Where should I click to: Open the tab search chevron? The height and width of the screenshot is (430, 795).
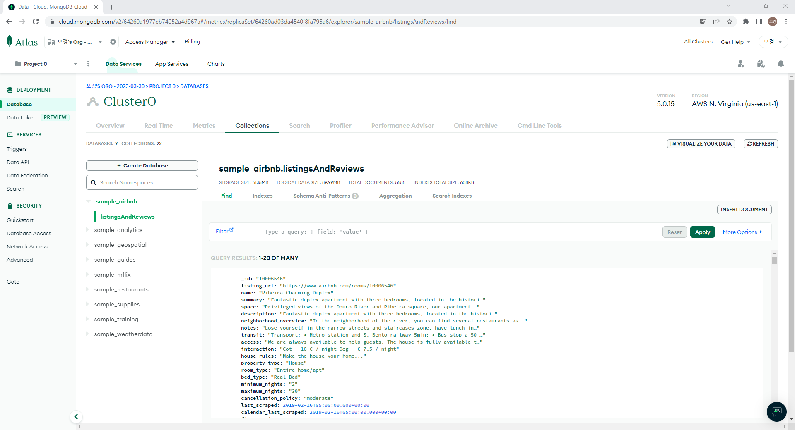pyautogui.click(x=728, y=6)
